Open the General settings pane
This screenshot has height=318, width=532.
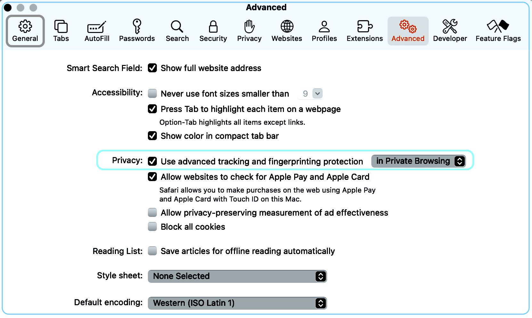25,31
